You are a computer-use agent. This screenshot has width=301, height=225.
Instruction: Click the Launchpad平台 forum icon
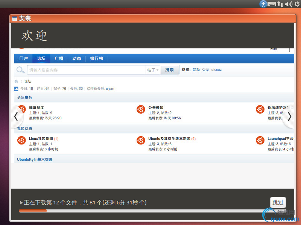point(260,140)
